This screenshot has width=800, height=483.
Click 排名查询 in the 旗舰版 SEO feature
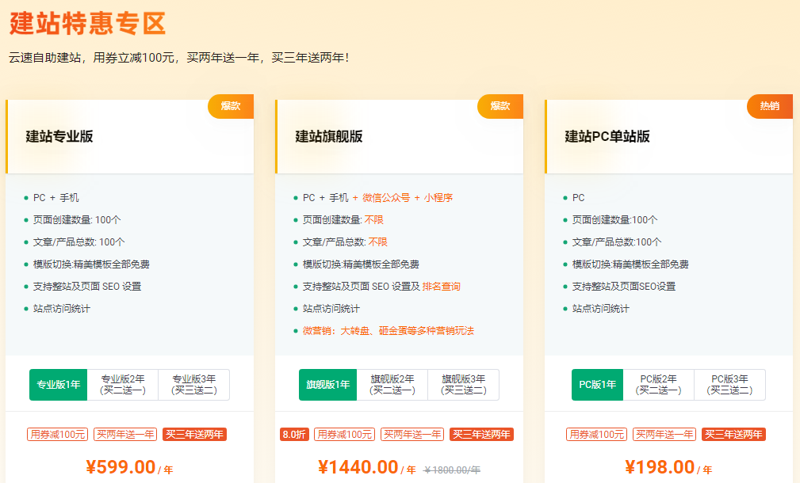coord(442,287)
